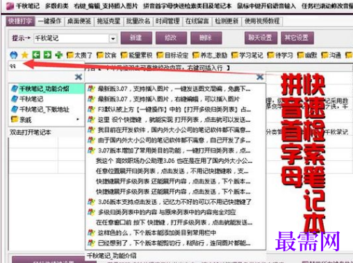Click the yellow star favorites icon
The width and height of the screenshot is (353, 263).
point(25,55)
